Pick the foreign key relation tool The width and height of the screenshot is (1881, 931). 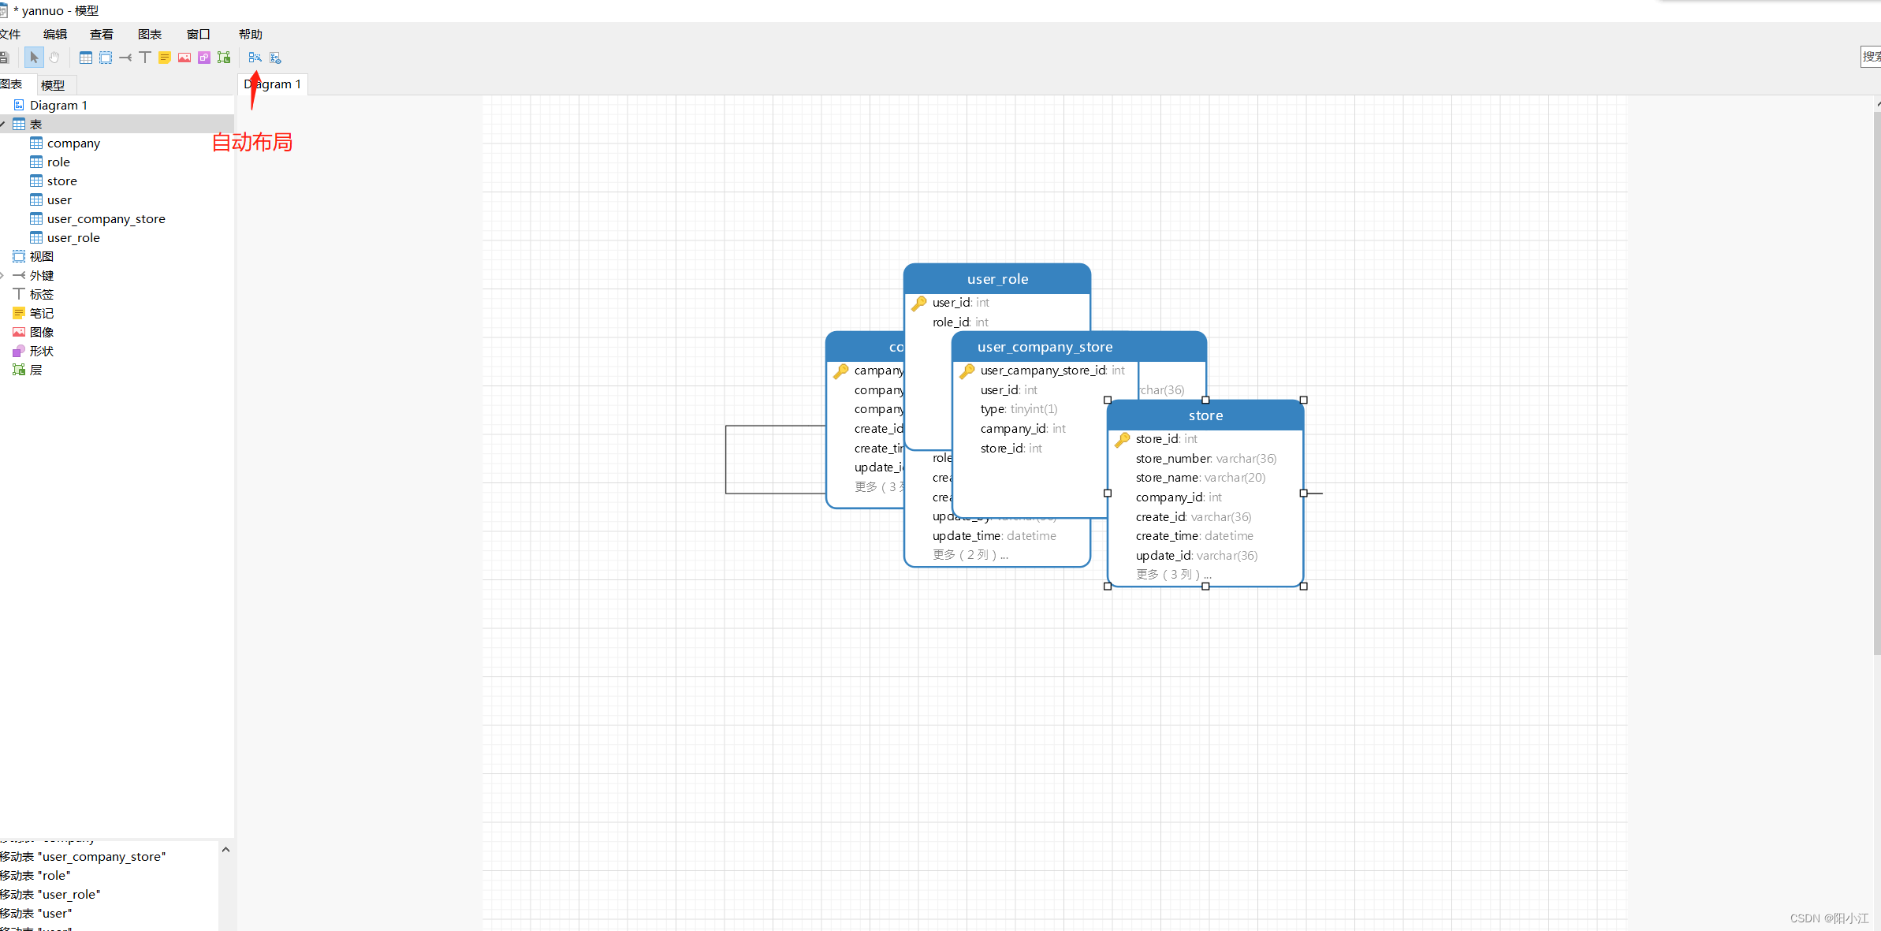(x=125, y=58)
